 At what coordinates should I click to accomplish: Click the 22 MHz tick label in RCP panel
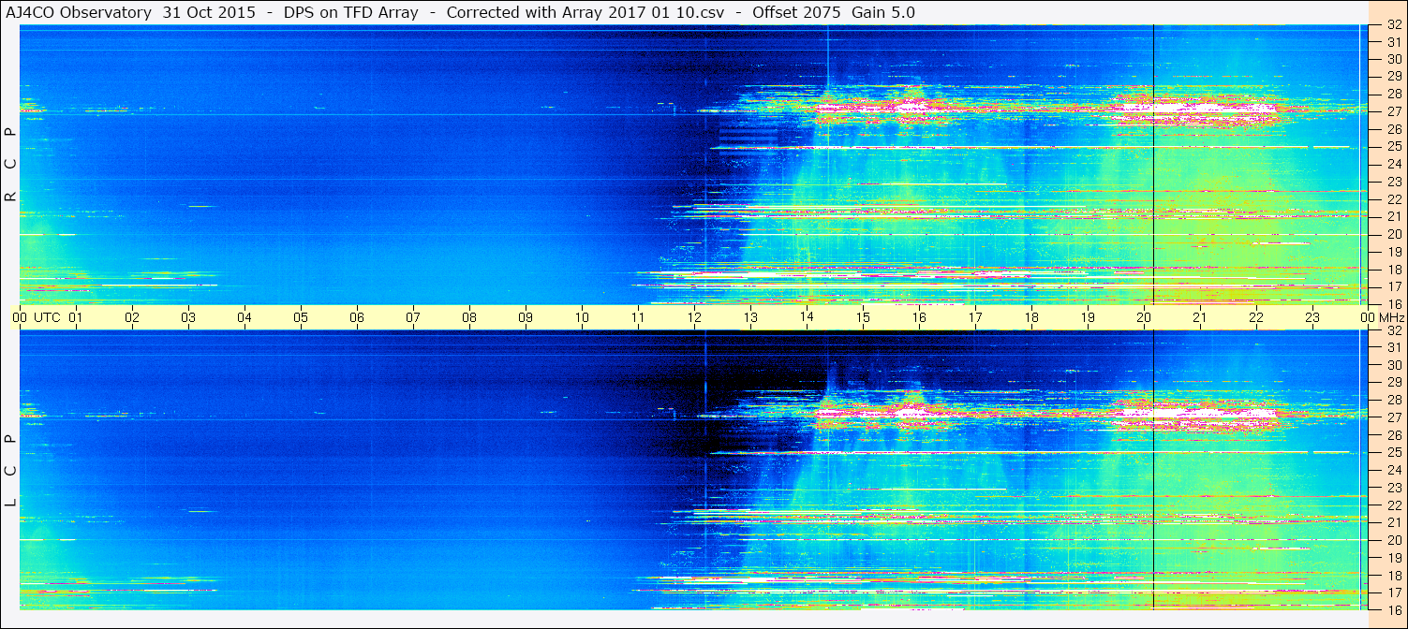(x=1393, y=199)
